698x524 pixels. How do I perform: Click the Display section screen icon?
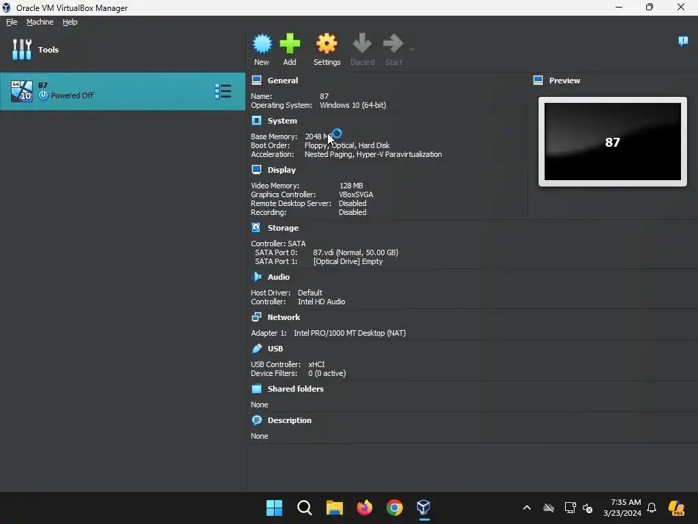256,170
